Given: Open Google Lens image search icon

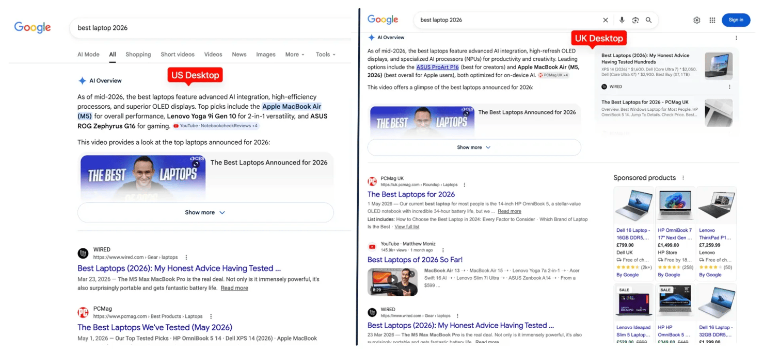Looking at the screenshot, I should tap(635, 20).
